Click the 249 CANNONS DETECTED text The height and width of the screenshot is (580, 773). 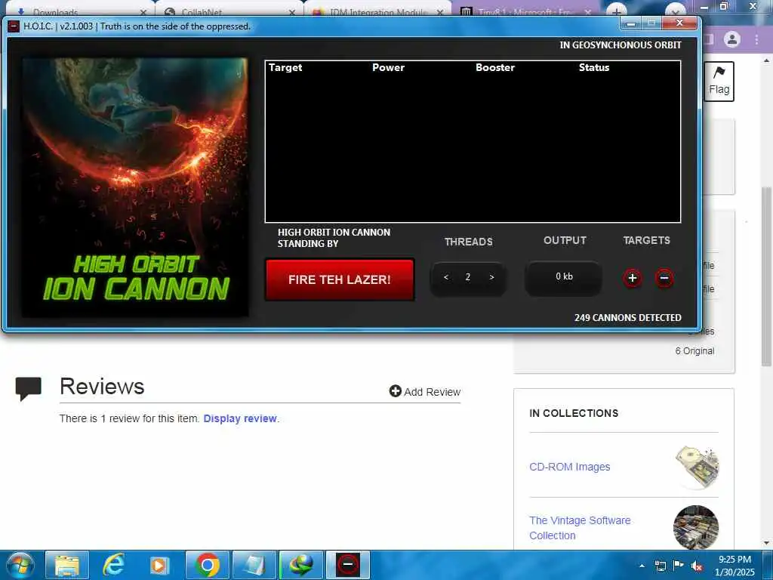(x=627, y=318)
